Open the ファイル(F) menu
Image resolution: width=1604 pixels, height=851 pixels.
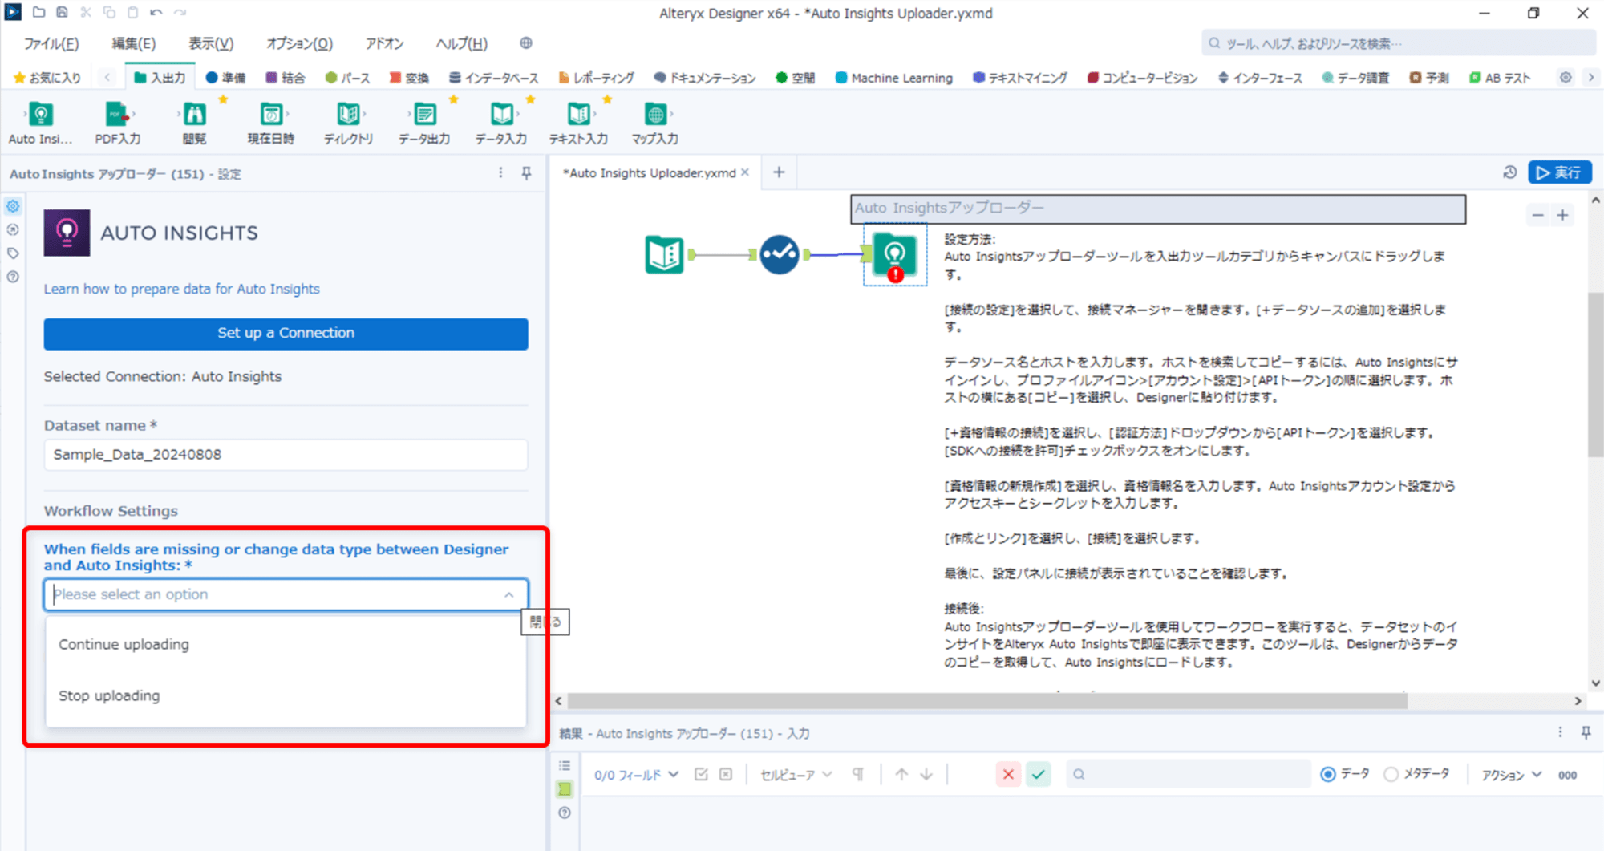tap(51, 43)
